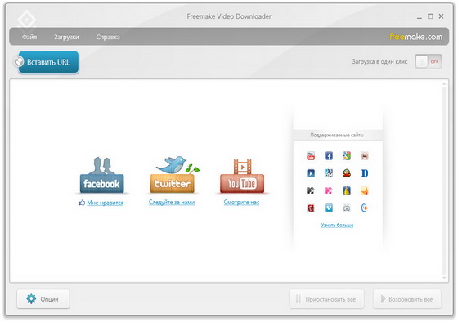This screenshot has height=322, width=458.
Task: Click the large facebook badge image
Action: (x=101, y=175)
